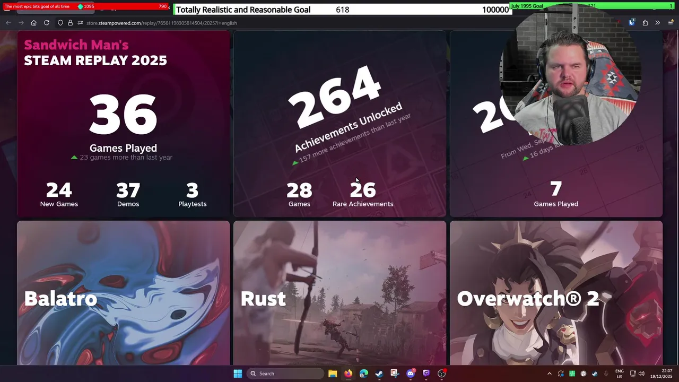Open the Bitwarden extension icon
The width and height of the screenshot is (679, 382).
click(632, 23)
